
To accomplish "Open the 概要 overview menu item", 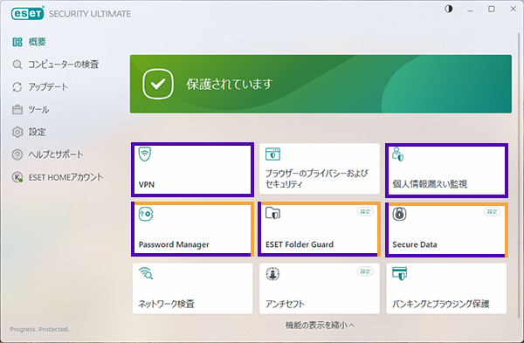I will tap(37, 42).
